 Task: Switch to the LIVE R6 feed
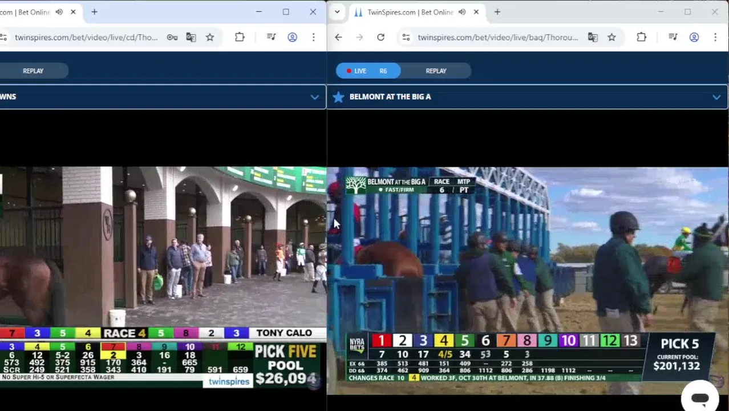pos(368,71)
